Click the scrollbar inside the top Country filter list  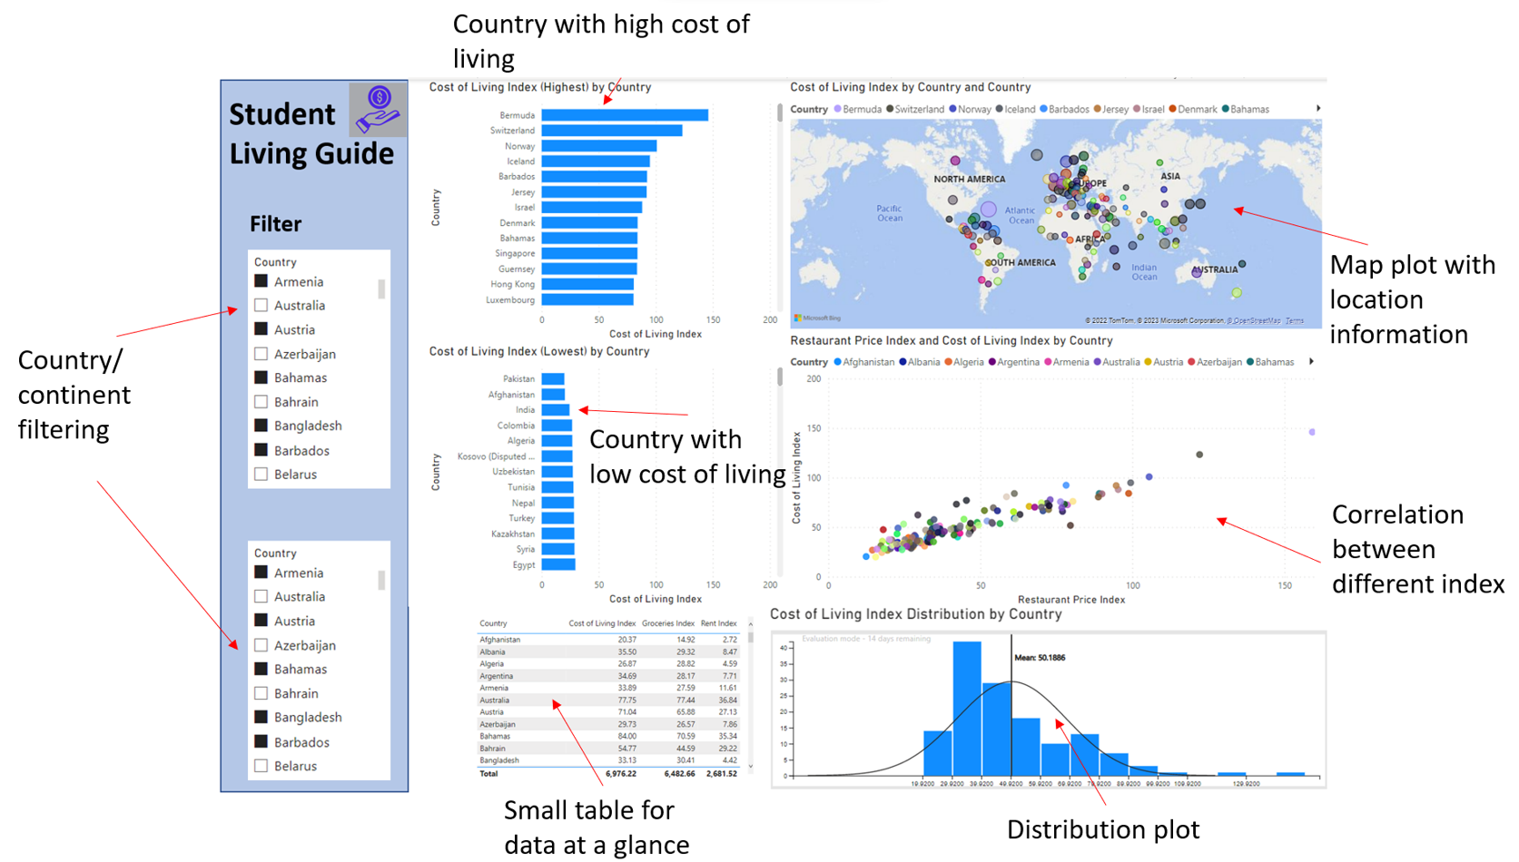383,290
